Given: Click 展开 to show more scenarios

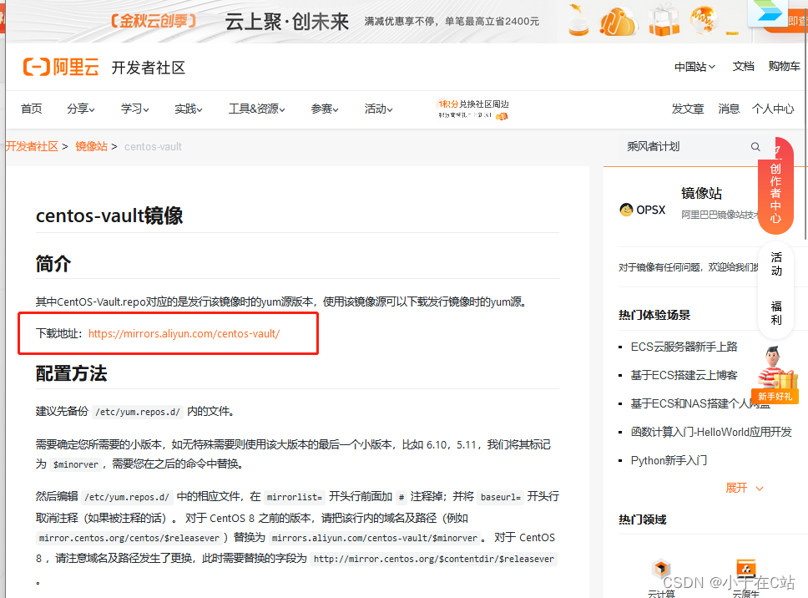Looking at the screenshot, I should 744,488.
